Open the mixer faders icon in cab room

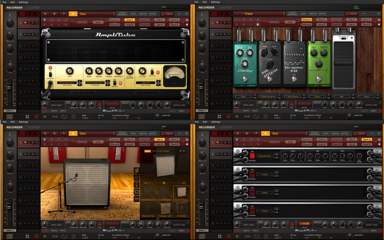coord(137,199)
